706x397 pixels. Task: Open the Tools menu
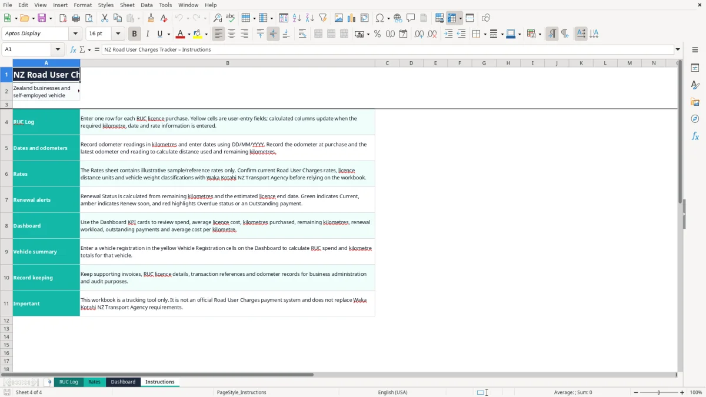[165, 5]
